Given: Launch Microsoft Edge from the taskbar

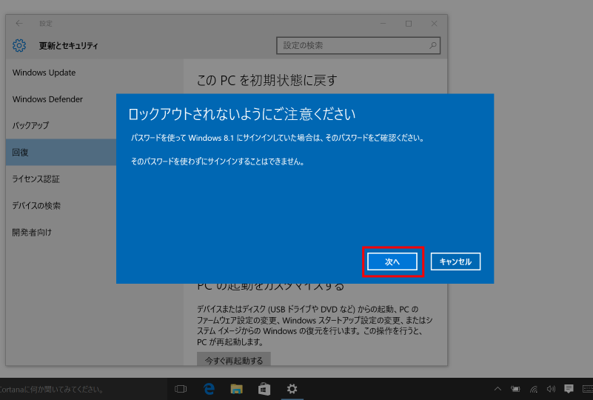Looking at the screenshot, I should (x=209, y=389).
